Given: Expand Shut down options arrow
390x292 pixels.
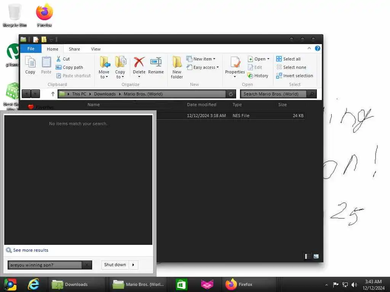Looking at the screenshot, I should (x=133, y=265).
